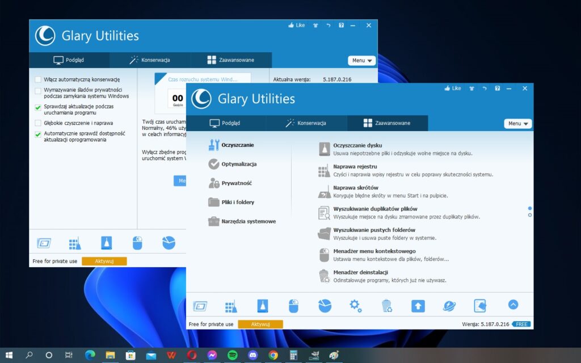Click the FREE badge next to version
The image size is (581, 363).
[521, 324]
